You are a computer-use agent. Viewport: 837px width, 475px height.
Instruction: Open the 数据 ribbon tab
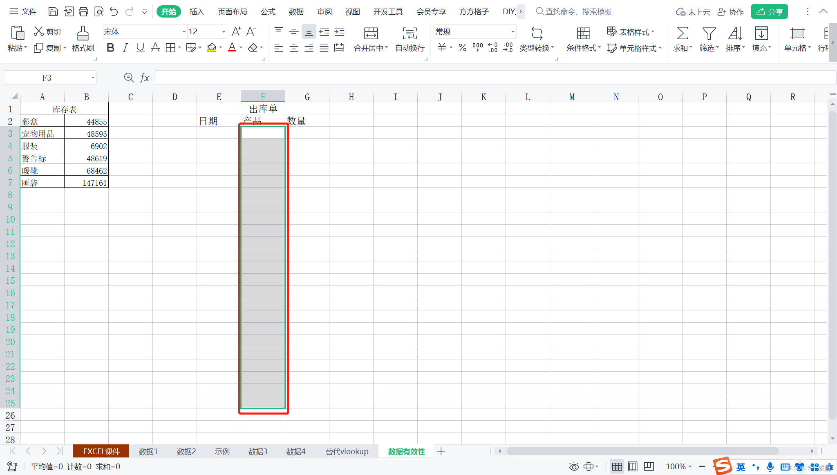coord(296,11)
